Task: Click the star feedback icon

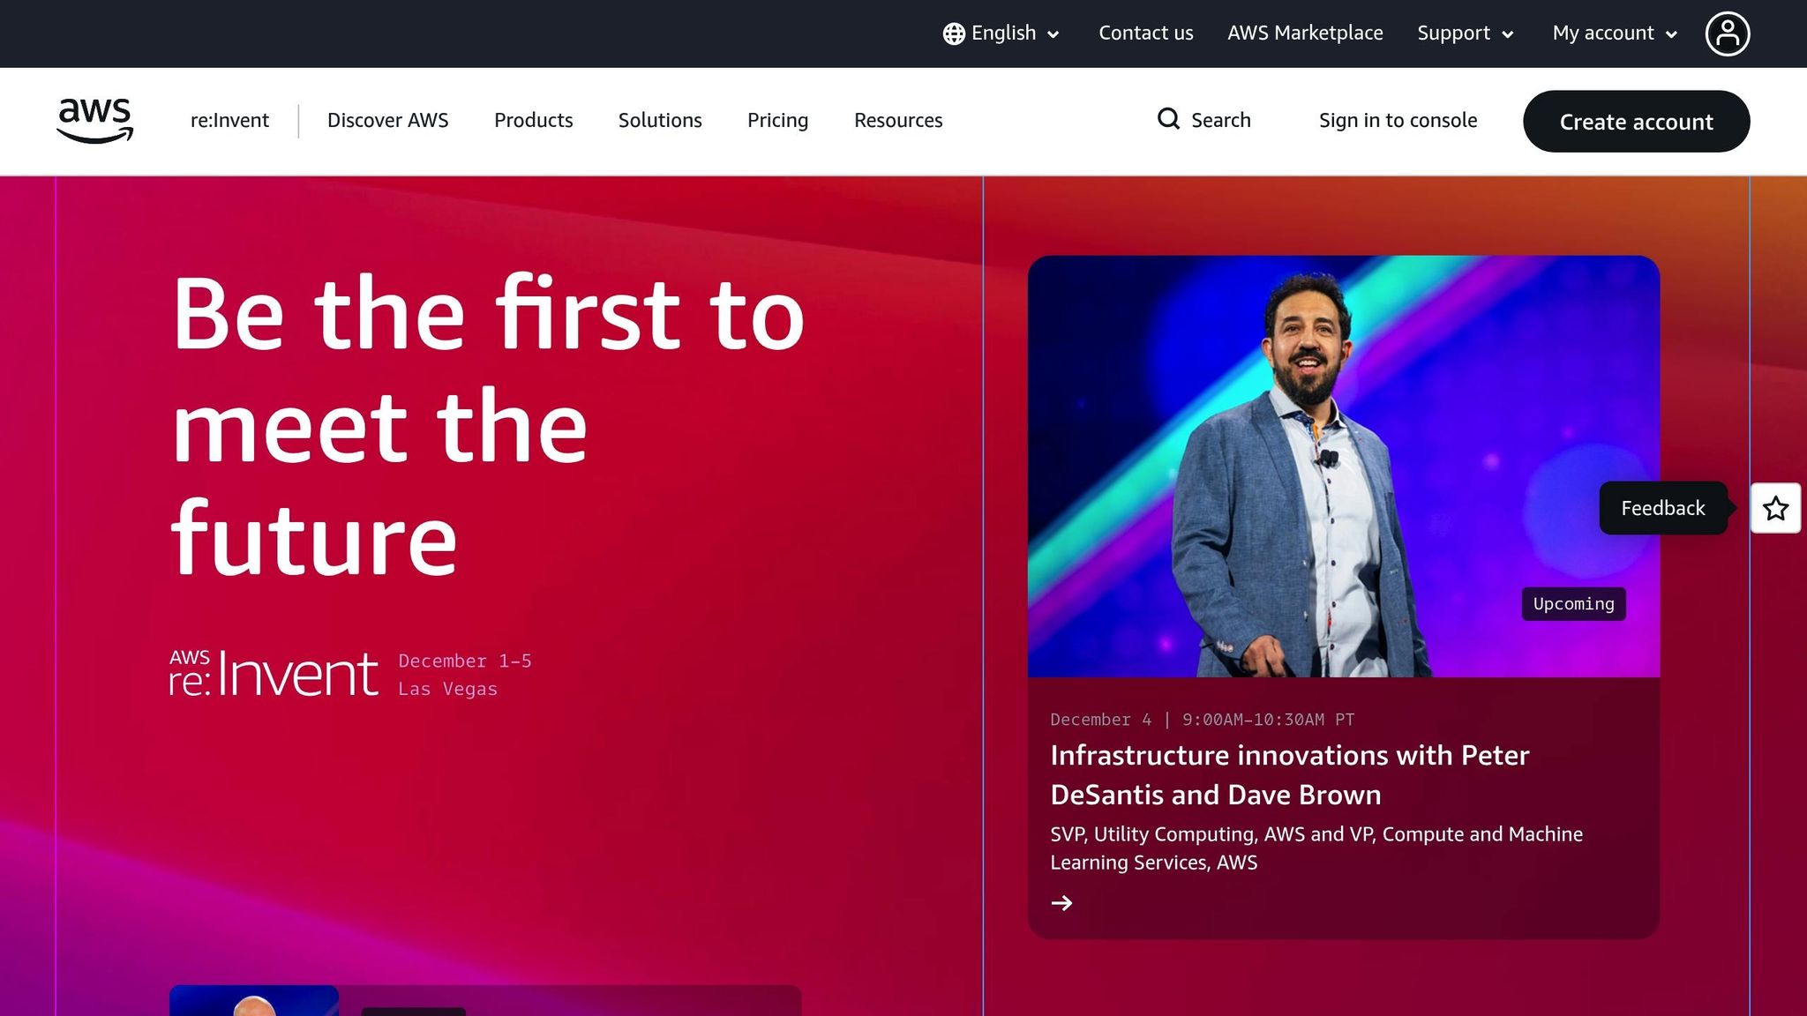Action: pos(1775,508)
